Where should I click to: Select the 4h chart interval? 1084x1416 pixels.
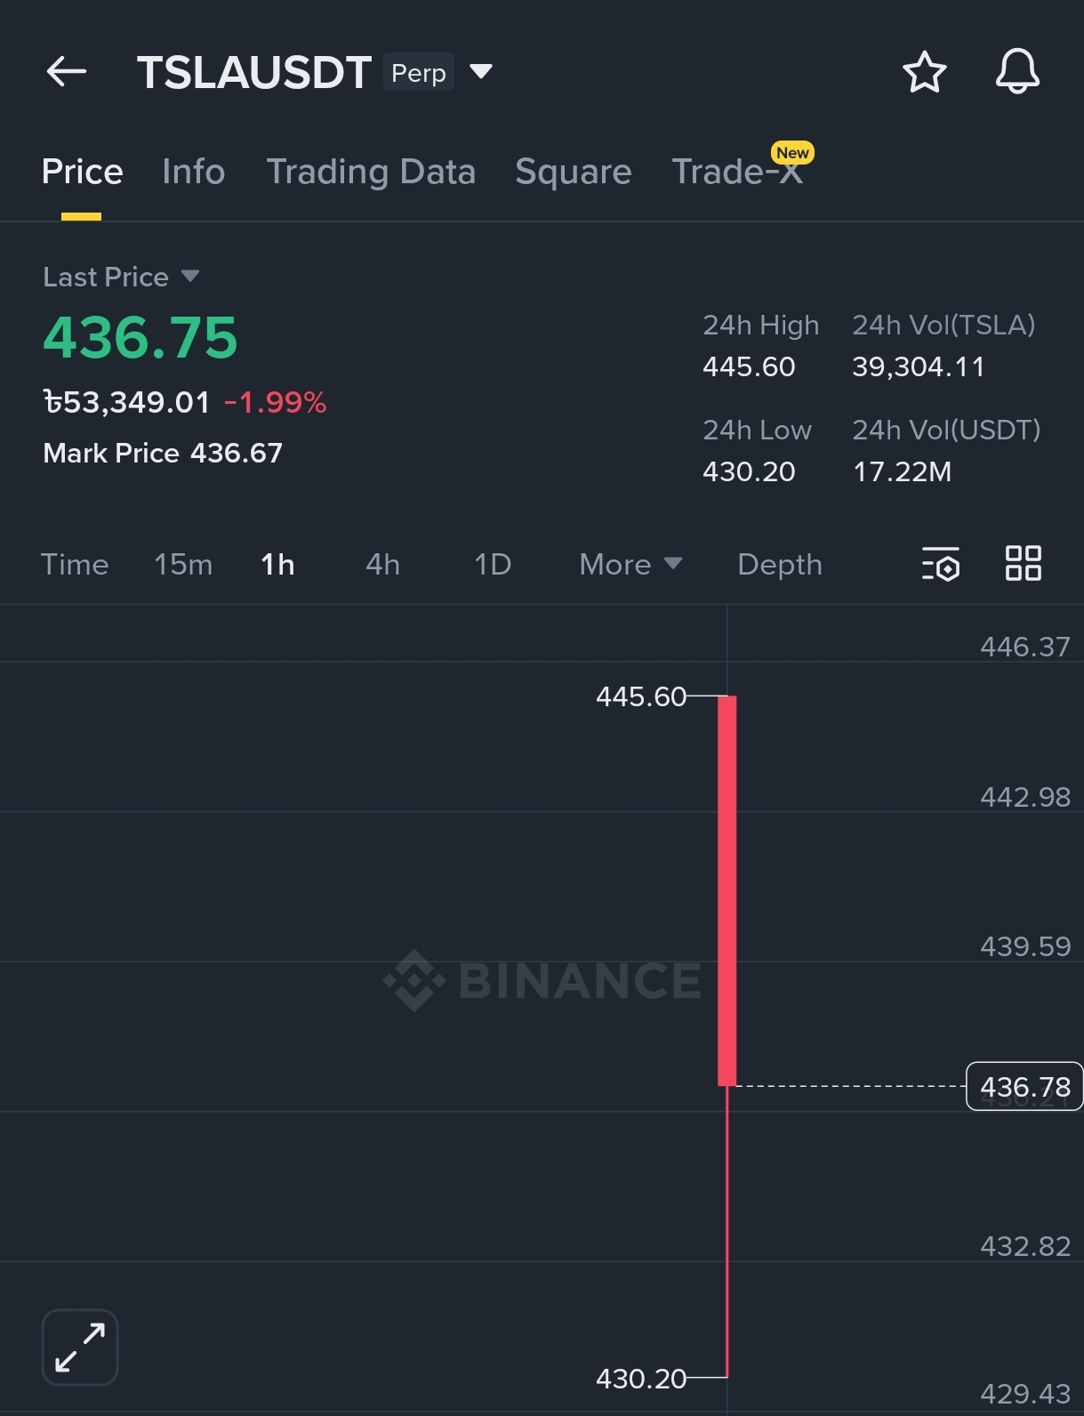tap(382, 564)
